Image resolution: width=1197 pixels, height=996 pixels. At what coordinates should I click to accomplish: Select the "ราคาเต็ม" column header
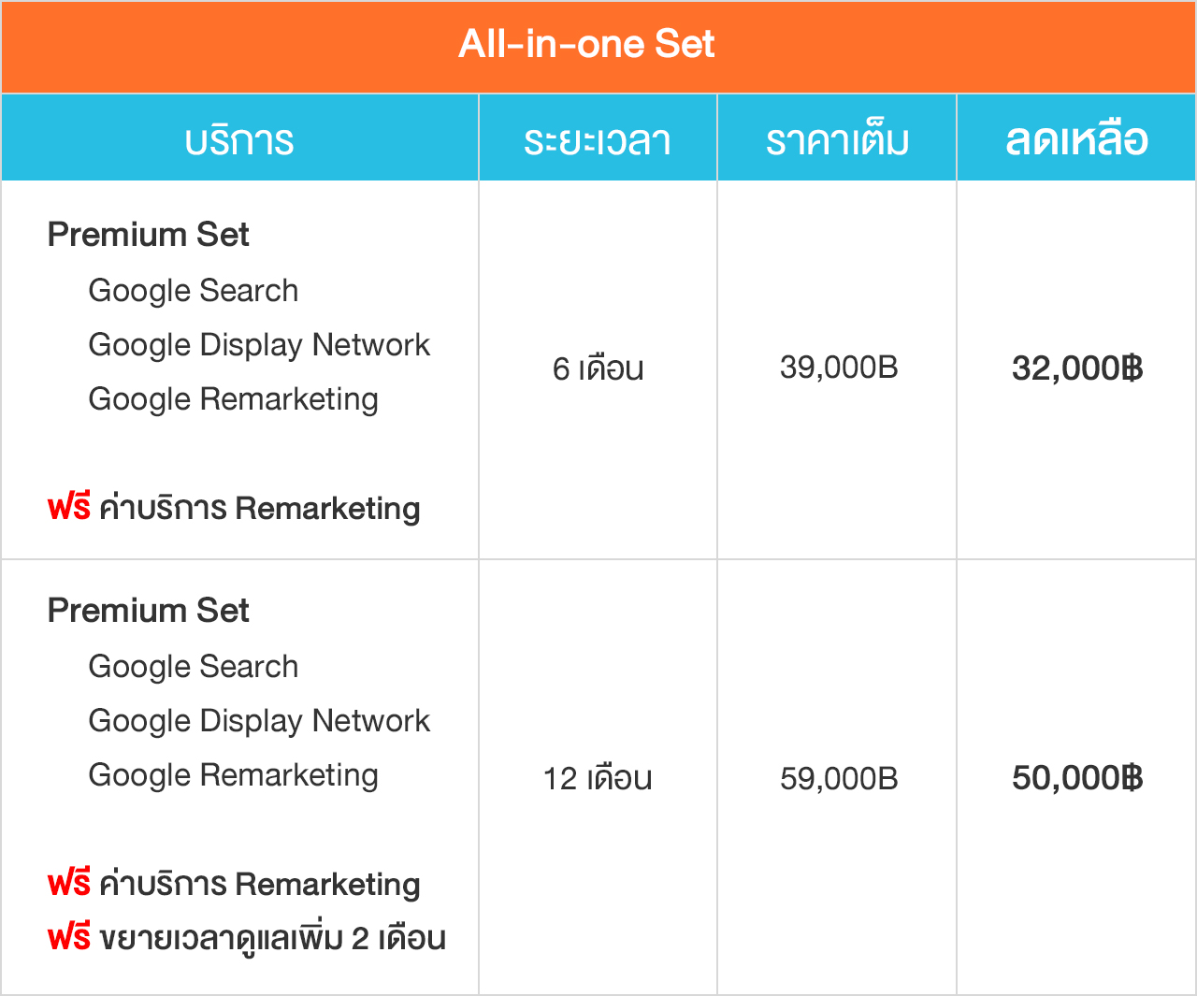[837, 140]
